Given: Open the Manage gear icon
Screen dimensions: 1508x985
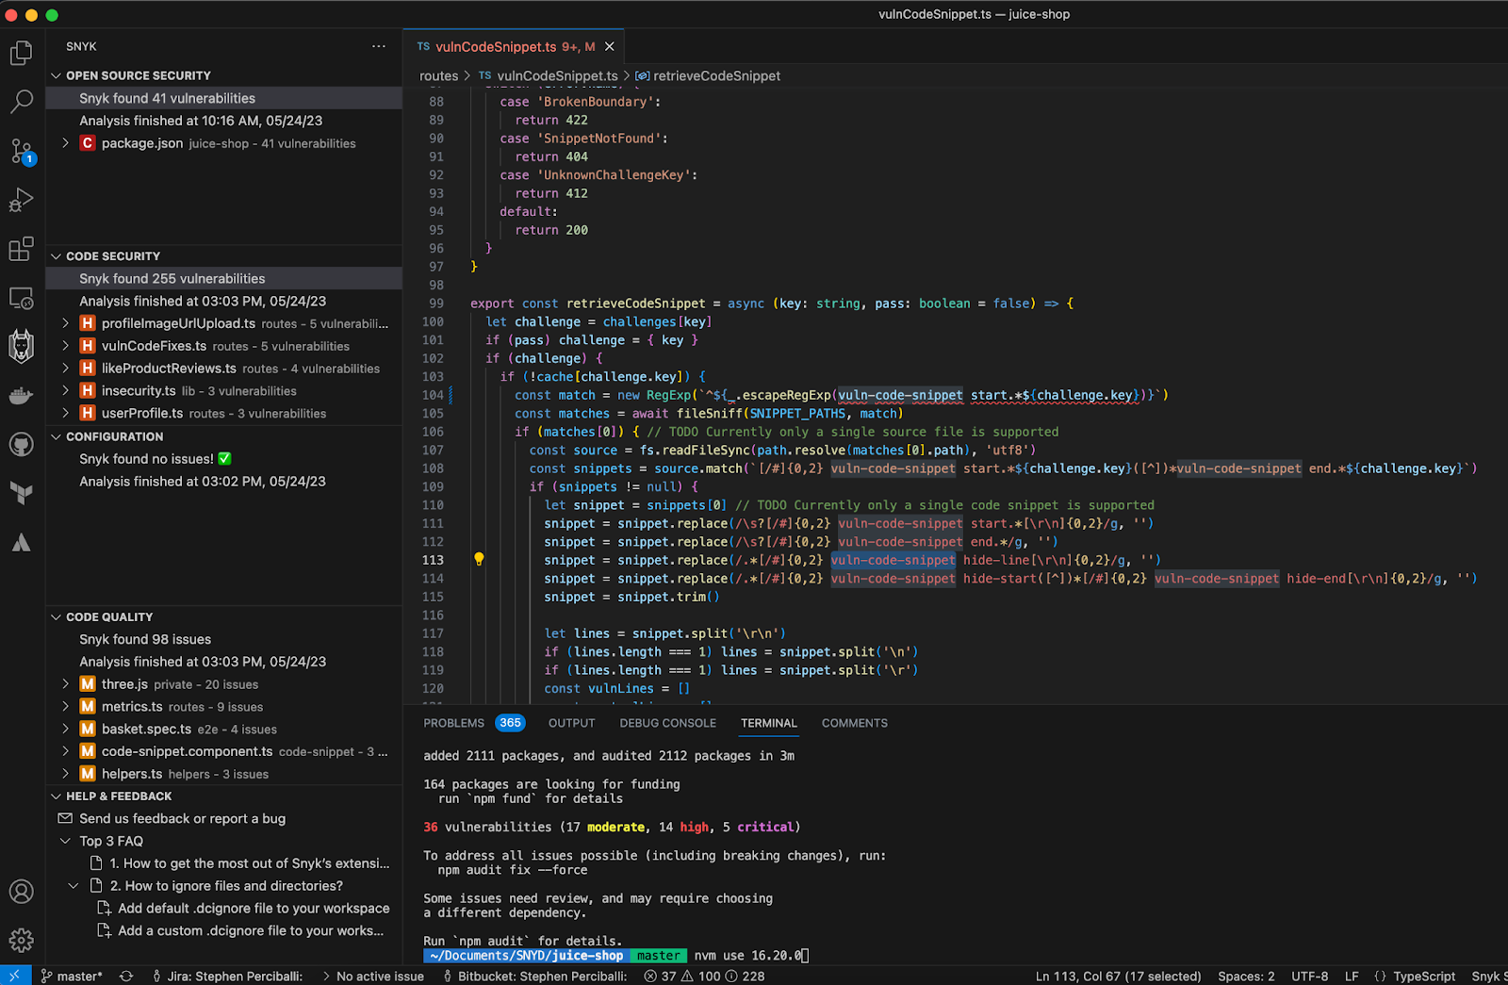Looking at the screenshot, I should tap(21, 940).
